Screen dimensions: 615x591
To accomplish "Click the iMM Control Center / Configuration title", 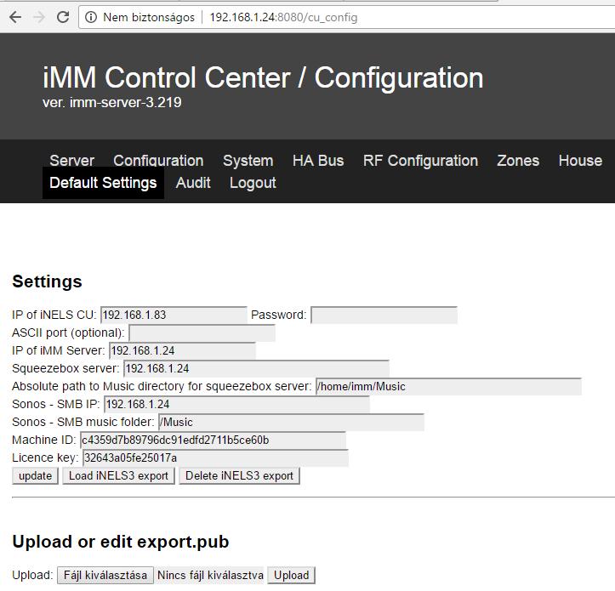I will tap(263, 77).
